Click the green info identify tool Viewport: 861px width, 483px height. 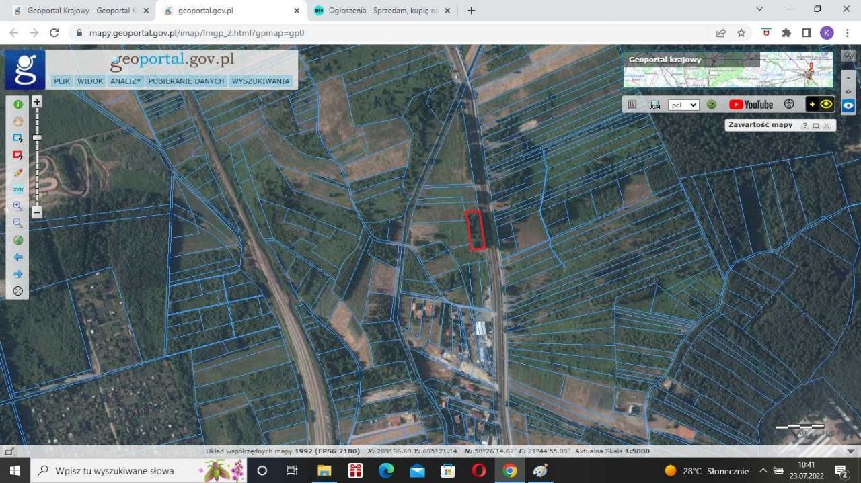click(x=18, y=104)
